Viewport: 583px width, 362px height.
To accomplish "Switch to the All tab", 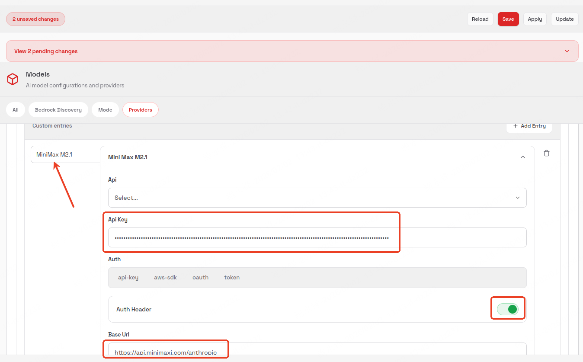I will 16,110.
